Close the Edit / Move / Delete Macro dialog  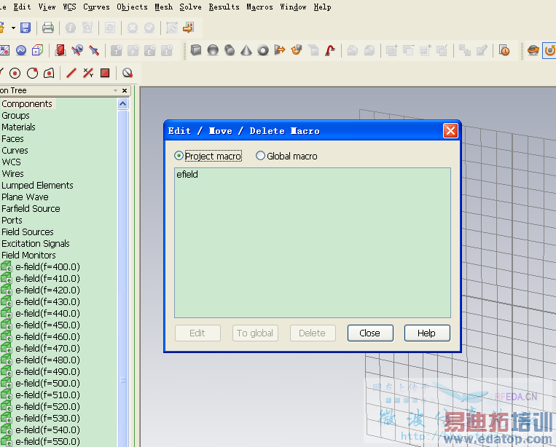point(450,131)
